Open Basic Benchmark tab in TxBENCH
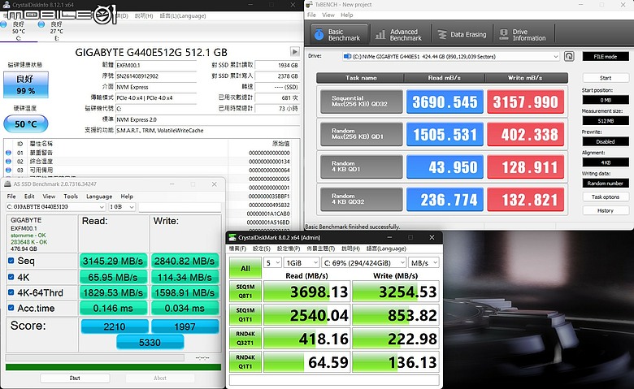 pos(339,35)
